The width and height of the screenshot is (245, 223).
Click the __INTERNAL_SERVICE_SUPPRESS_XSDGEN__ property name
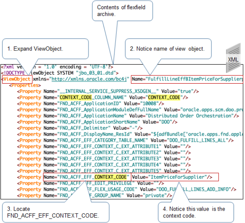108,91
